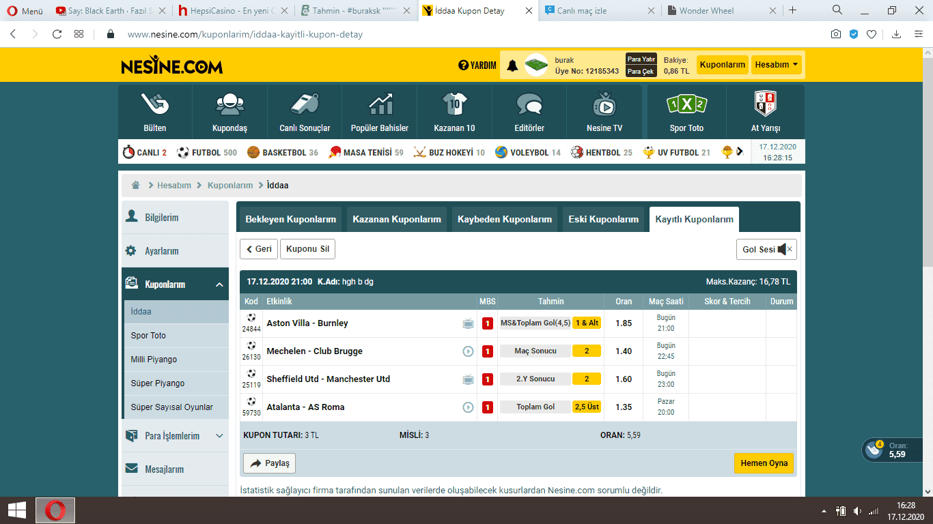
Task: Click Opera snapshot camera icon
Action: tap(835, 33)
